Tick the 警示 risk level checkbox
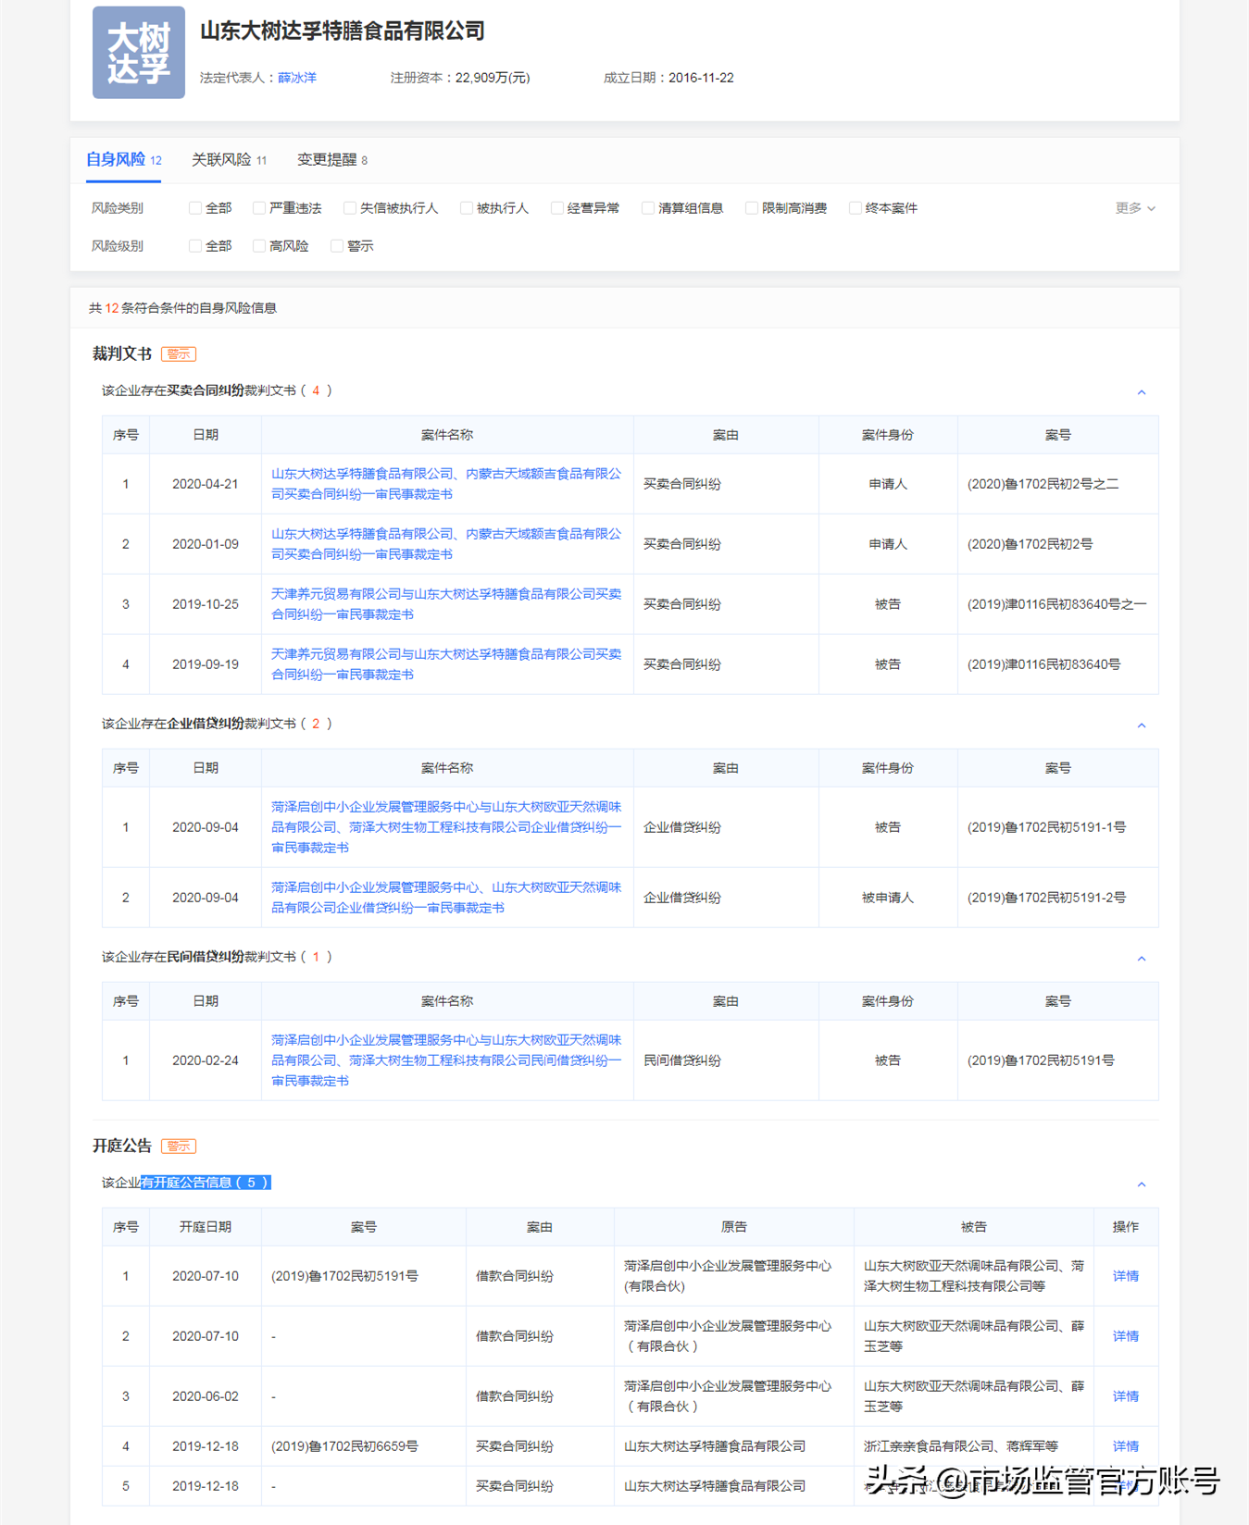Image resolution: width=1249 pixels, height=1525 pixels. 337,246
